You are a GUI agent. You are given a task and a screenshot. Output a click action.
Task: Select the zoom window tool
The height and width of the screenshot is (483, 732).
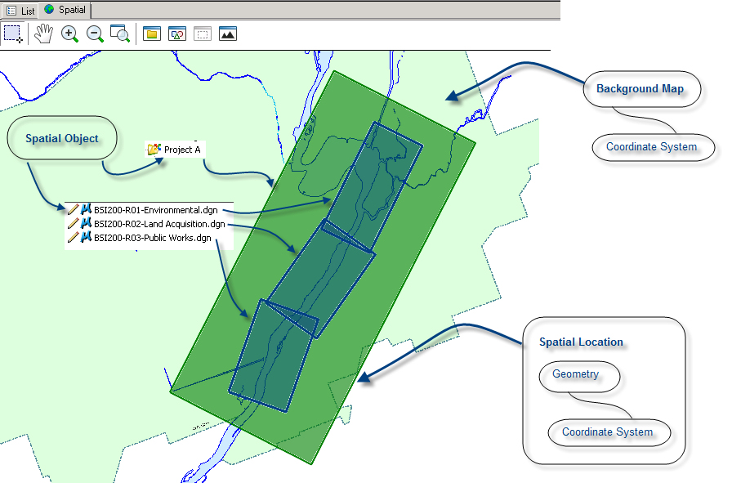click(x=120, y=34)
